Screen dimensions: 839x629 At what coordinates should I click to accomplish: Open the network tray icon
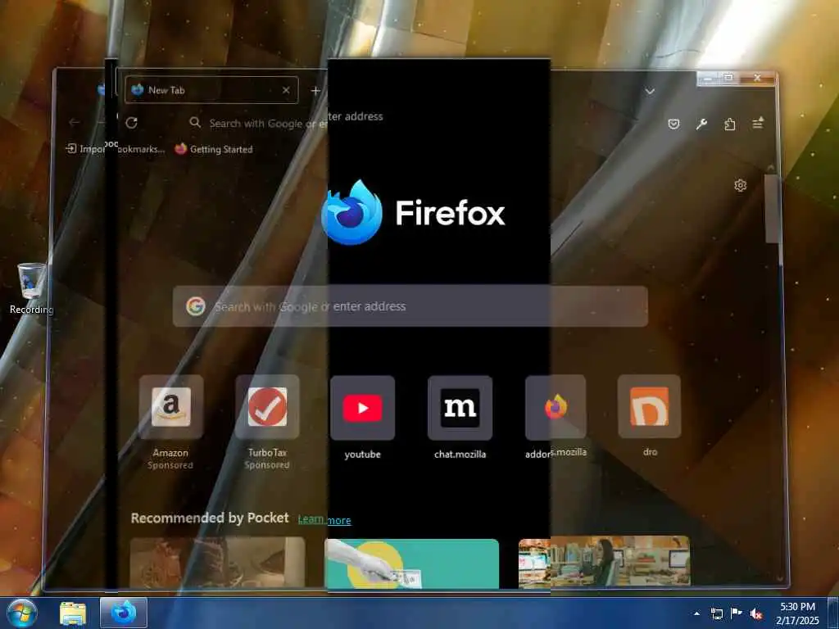click(716, 613)
